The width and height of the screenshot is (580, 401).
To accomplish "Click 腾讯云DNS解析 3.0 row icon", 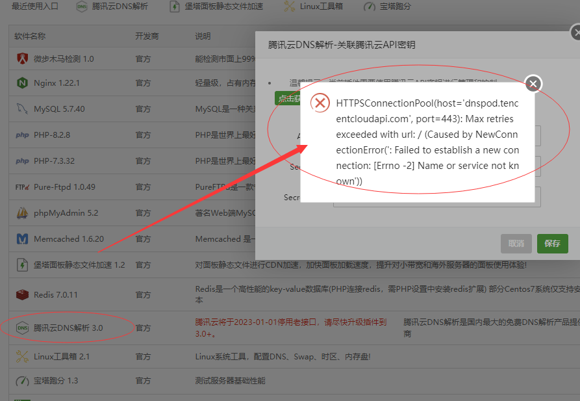I will (x=23, y=328).
